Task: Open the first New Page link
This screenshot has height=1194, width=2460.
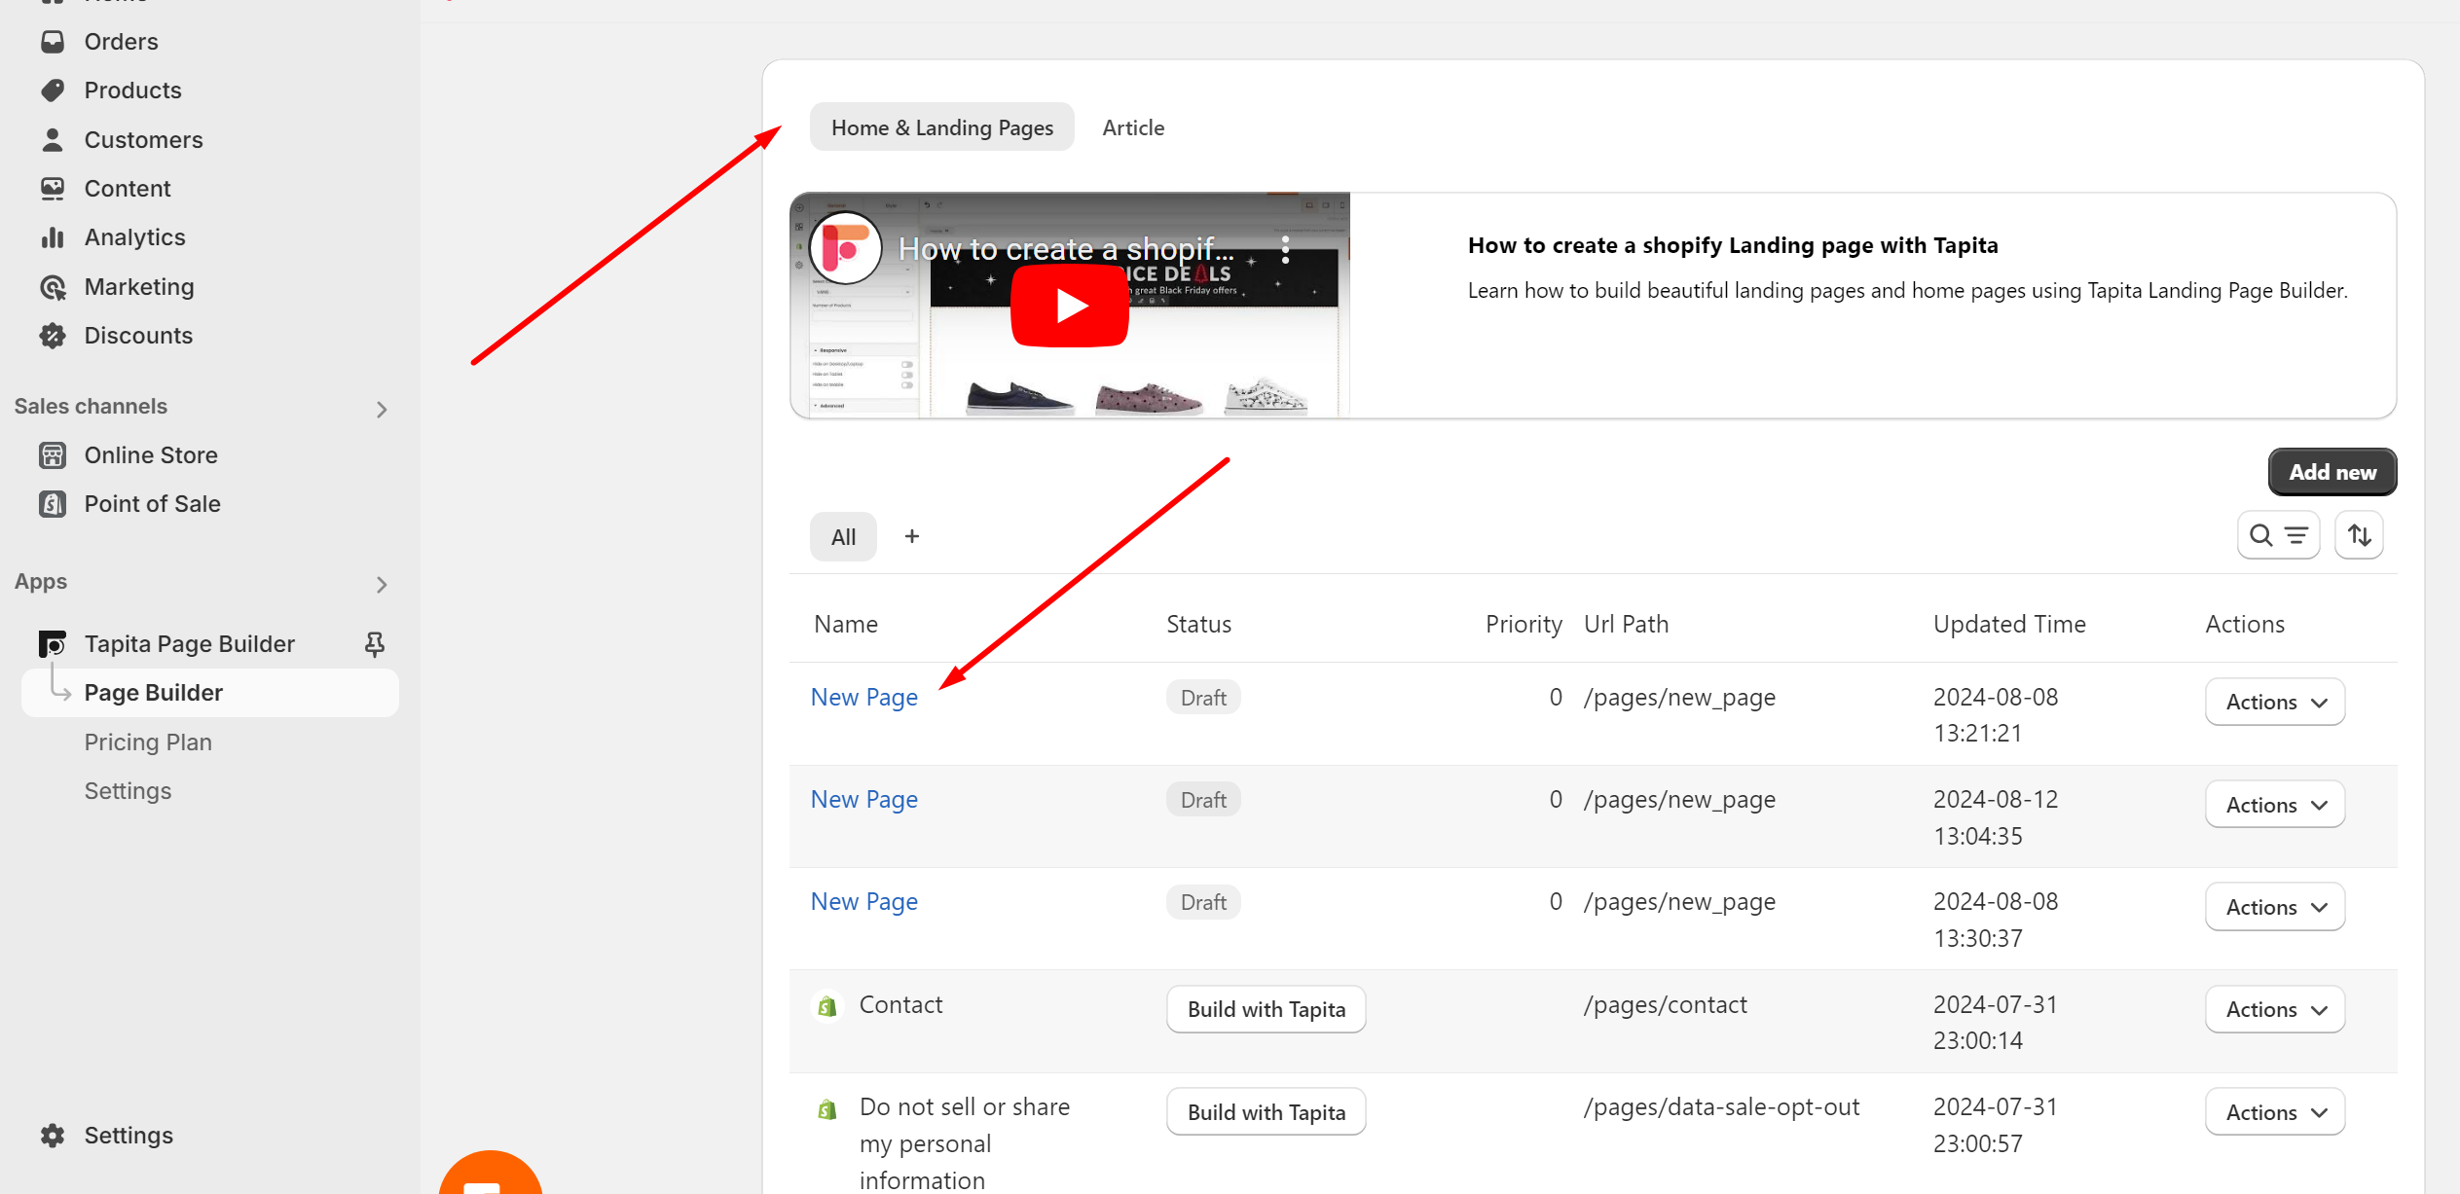Action: (863, 698)
